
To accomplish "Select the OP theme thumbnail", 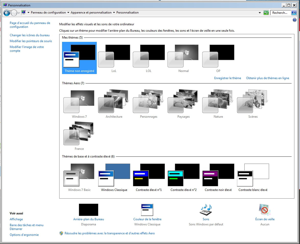I will point(218,58).
